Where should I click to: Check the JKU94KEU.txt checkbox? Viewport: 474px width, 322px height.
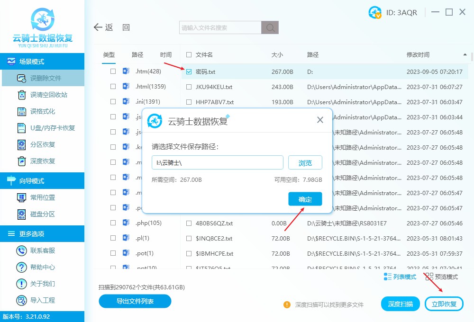click(x=189, y=87)
